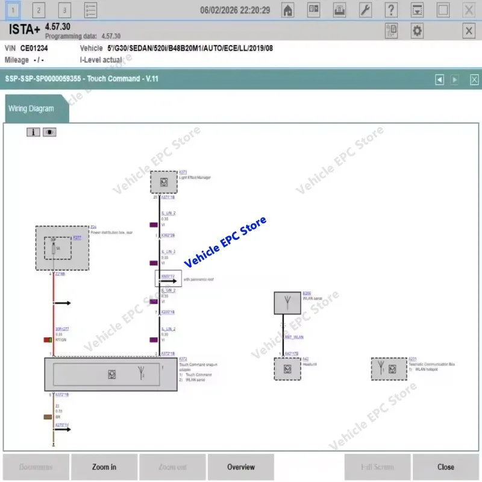Click the brown BR wire color swatch
The width and height of the screenshot is (482, 482).
[48, 417]
